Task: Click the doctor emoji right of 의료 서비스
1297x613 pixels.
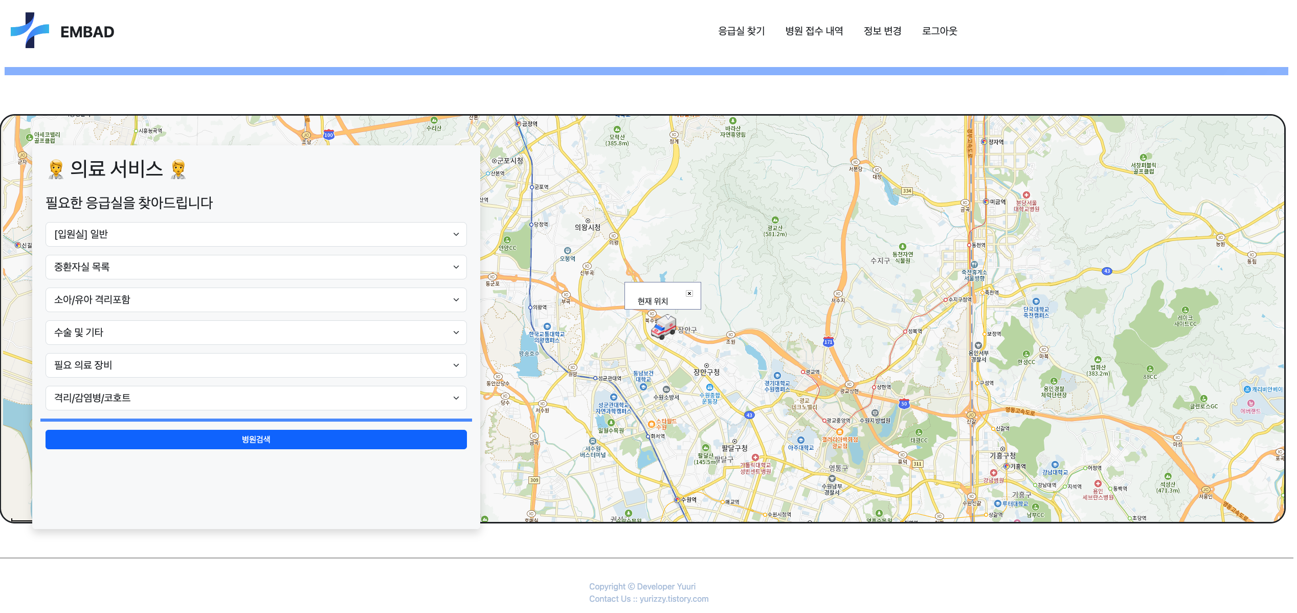Action: tap(178, 169)
